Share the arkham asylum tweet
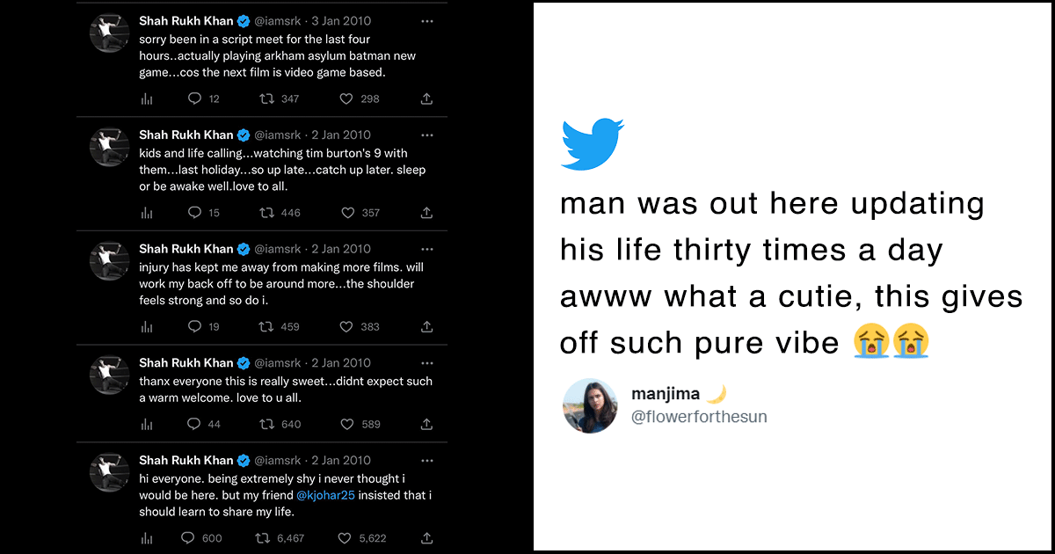Image resolution: width=1055 pixels, height=554 pixels. click(x=426, y=98)
